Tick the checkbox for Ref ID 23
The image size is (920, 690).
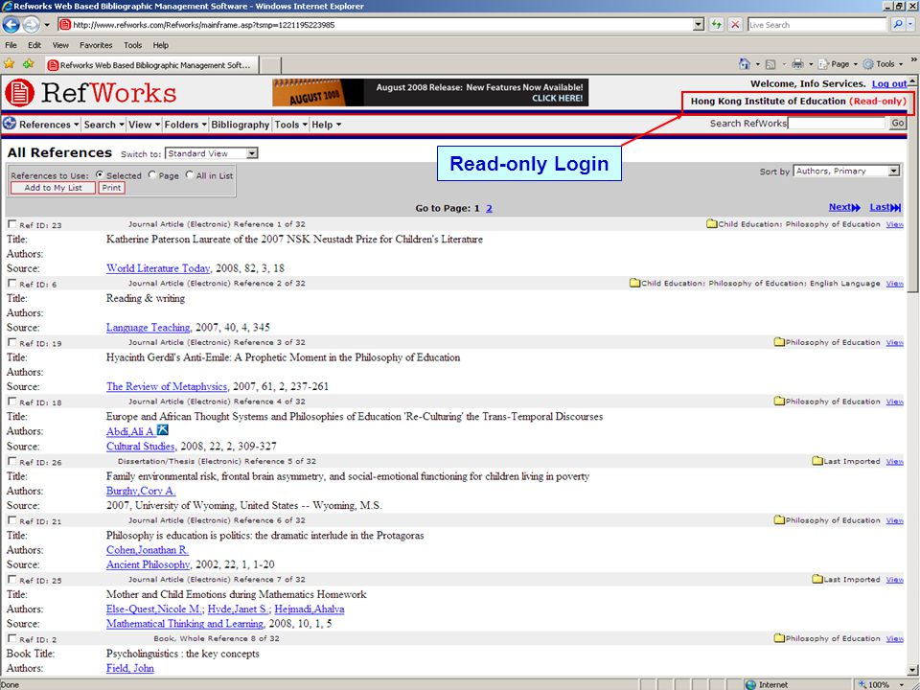pyautogui.click(x=11, y=224)
